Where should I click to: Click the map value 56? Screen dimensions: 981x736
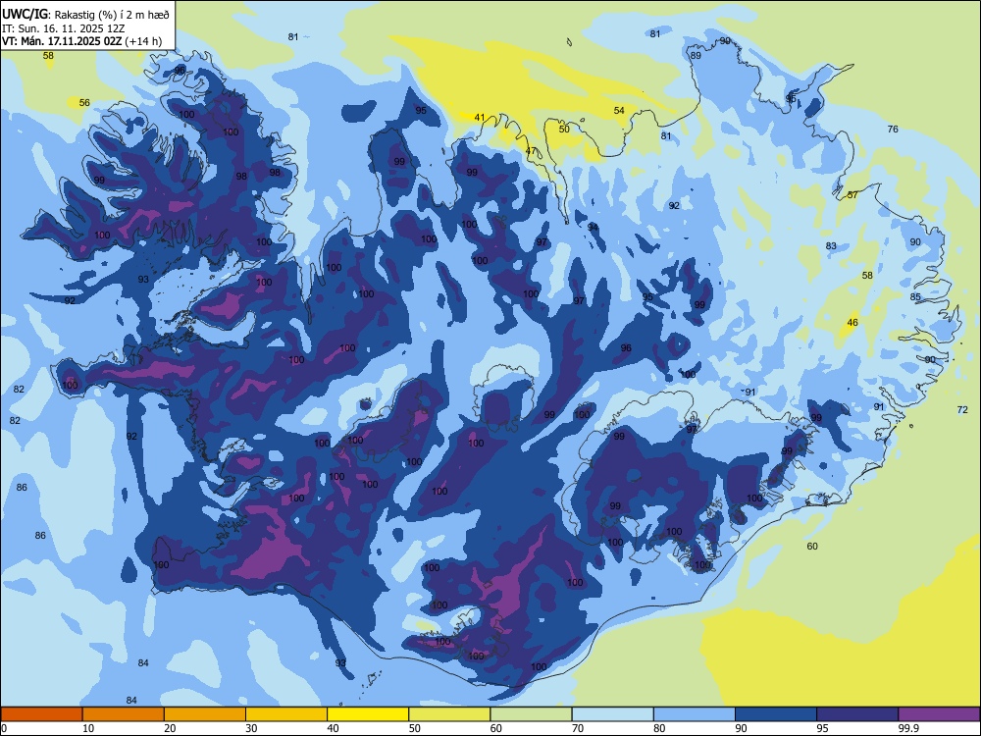(84, 102)
